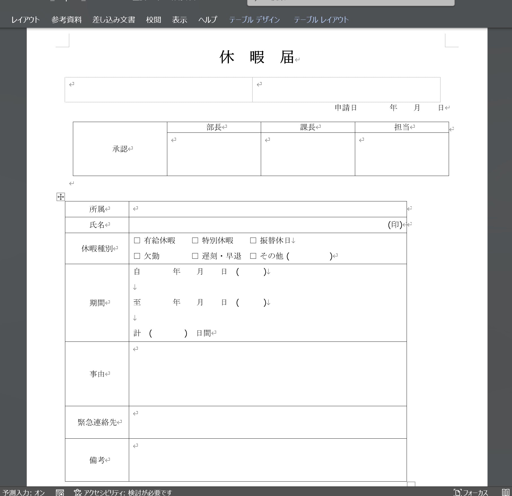Switch to Focus mode (フォーカス)
Viewport: 512px width, 496px height.
471,493
